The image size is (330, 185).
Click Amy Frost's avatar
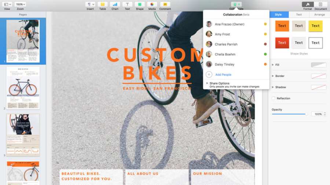[209, 34]
